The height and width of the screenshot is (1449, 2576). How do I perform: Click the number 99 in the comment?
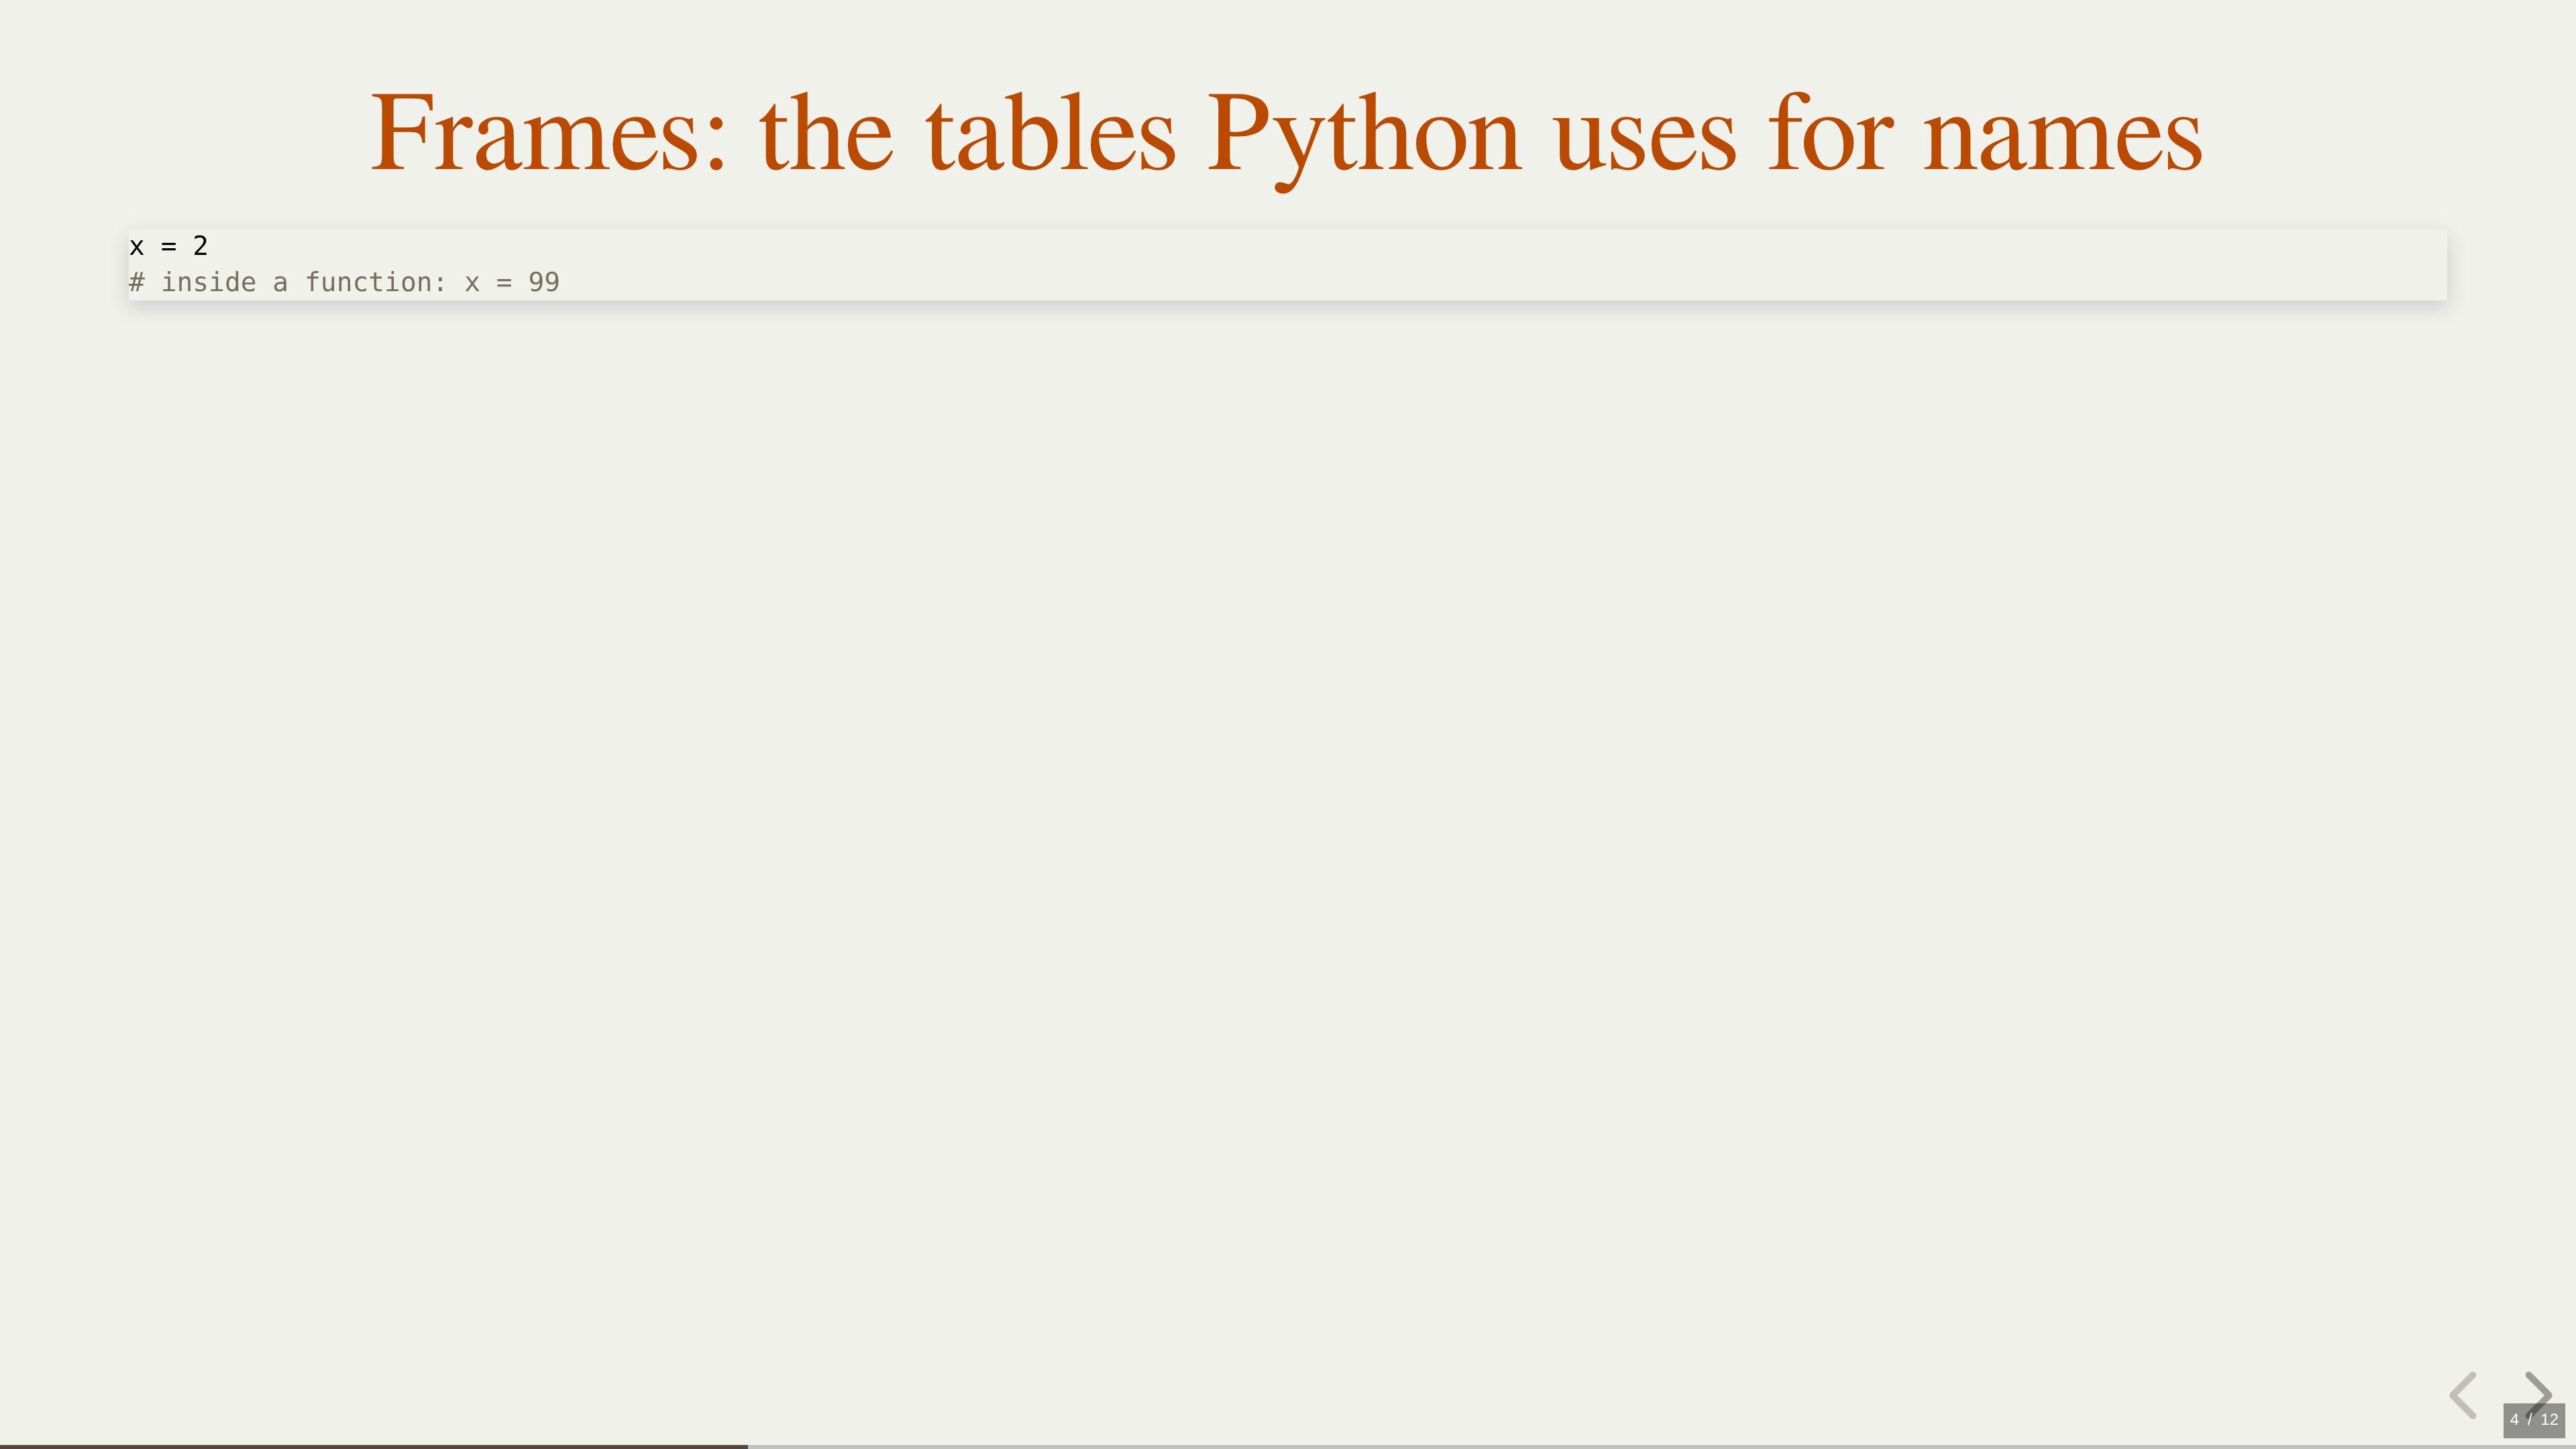tap(543, 283)
